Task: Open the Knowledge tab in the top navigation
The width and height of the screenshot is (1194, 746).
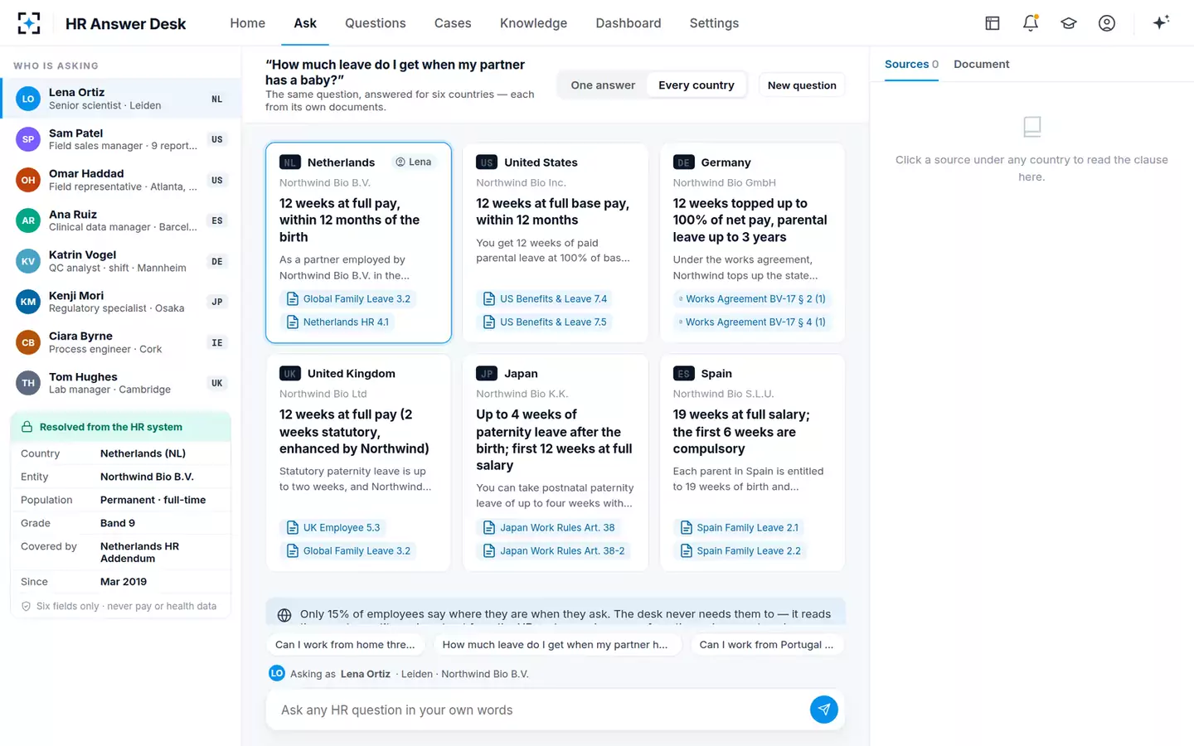Action: (x=533, y=23)
